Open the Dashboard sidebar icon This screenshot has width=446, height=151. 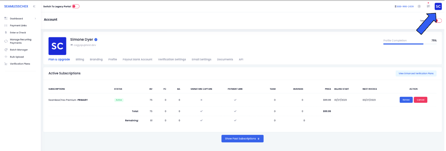tap(6, 19)
